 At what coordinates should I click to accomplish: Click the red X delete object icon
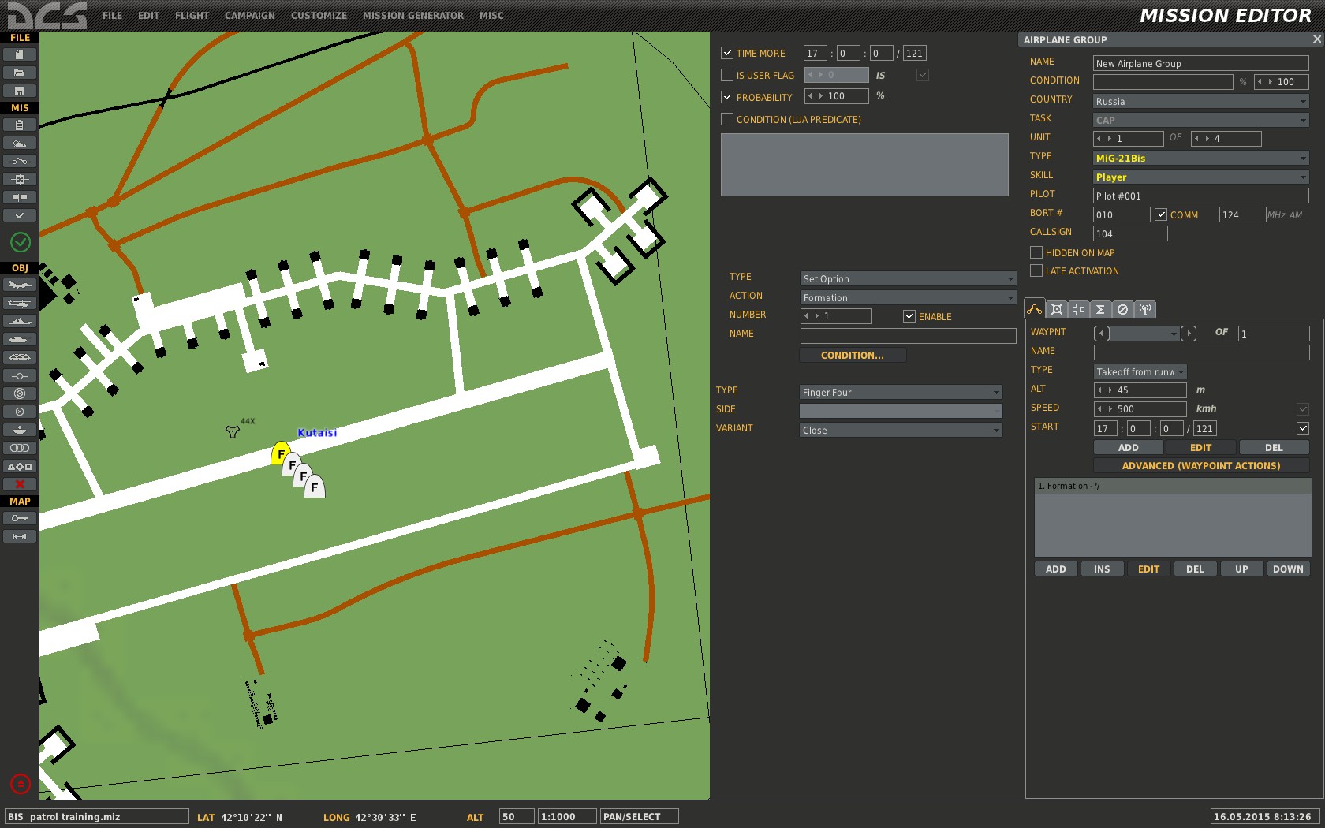tap(20, 484)
